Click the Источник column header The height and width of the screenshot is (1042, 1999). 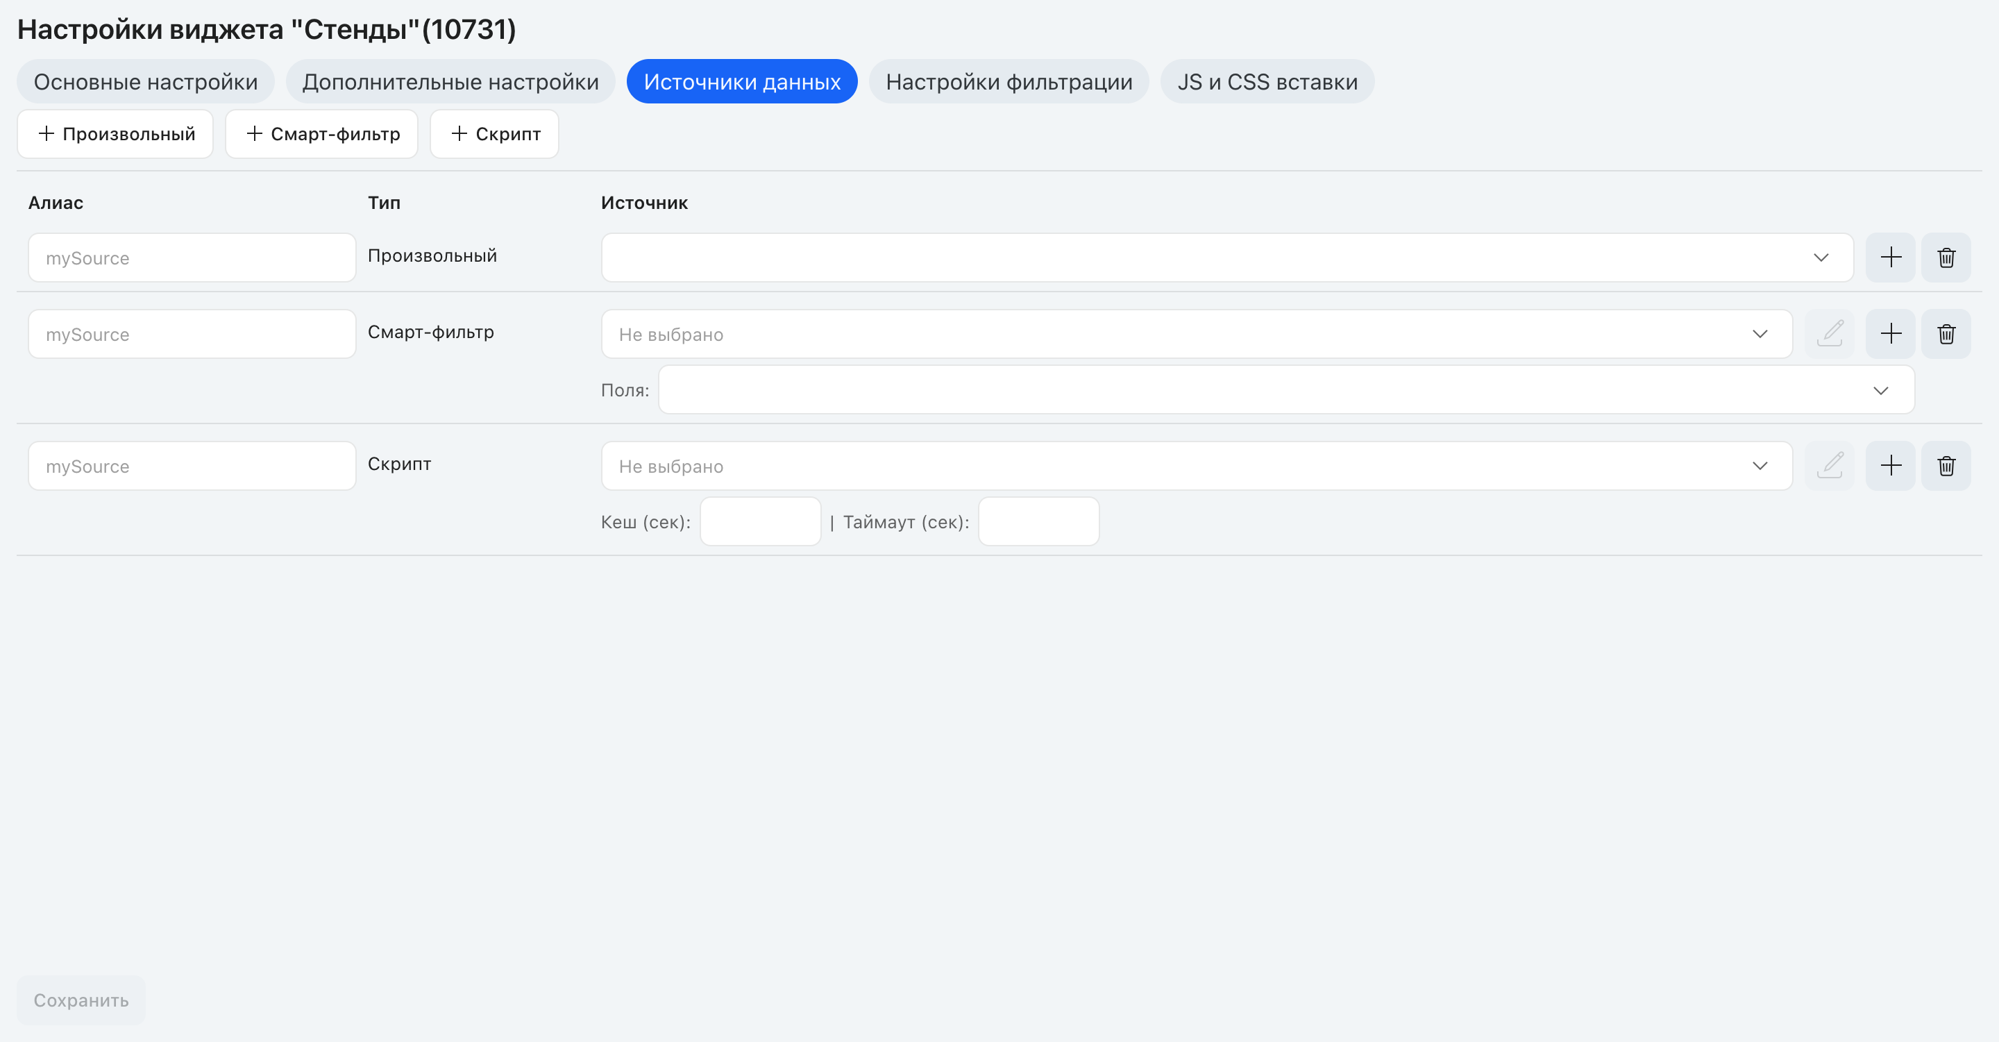point(644,203)
